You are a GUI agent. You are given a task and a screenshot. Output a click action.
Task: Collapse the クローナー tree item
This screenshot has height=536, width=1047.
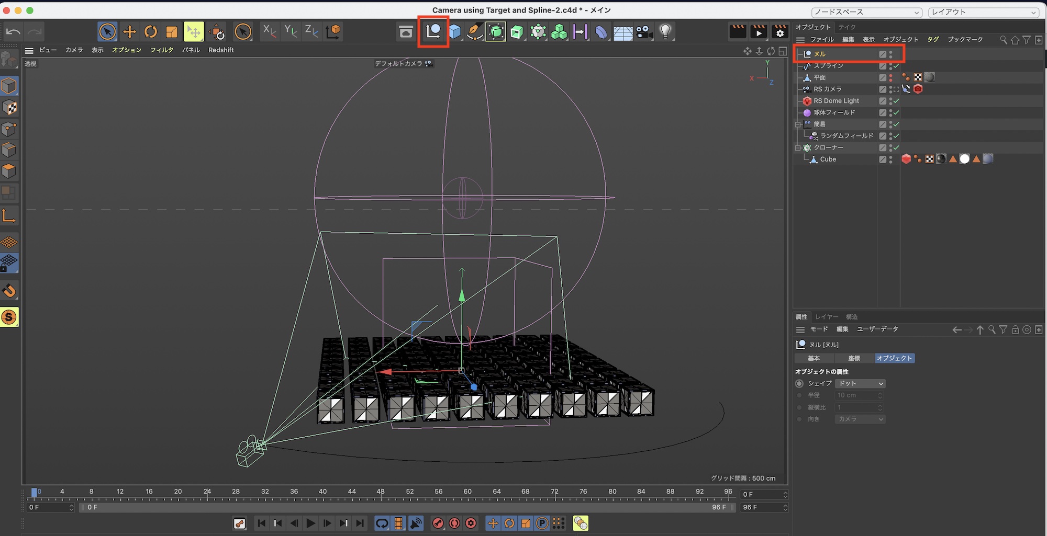click(798, 148)
